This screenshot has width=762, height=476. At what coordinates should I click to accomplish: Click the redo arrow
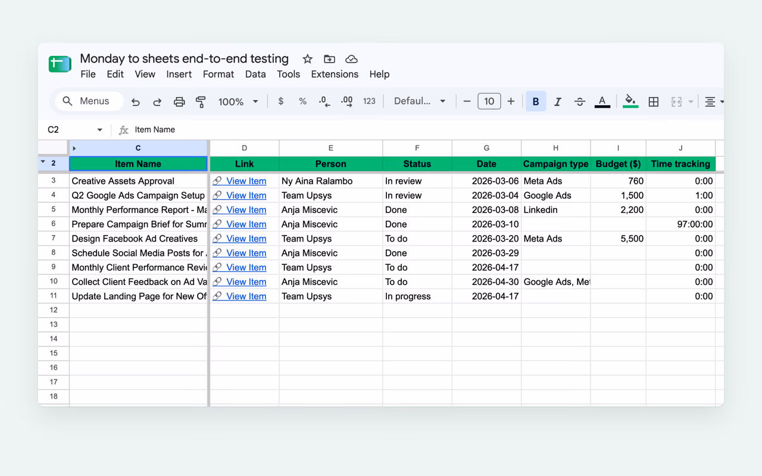point(157,102)
